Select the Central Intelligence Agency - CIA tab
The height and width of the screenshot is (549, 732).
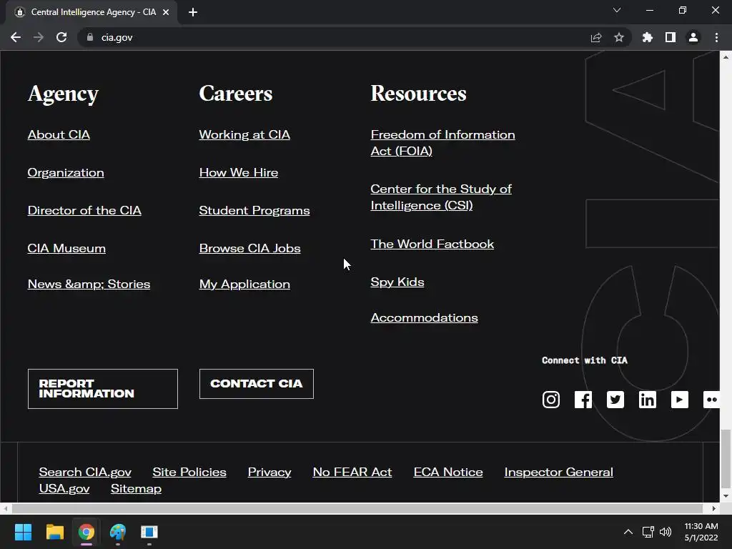[91, 12]
